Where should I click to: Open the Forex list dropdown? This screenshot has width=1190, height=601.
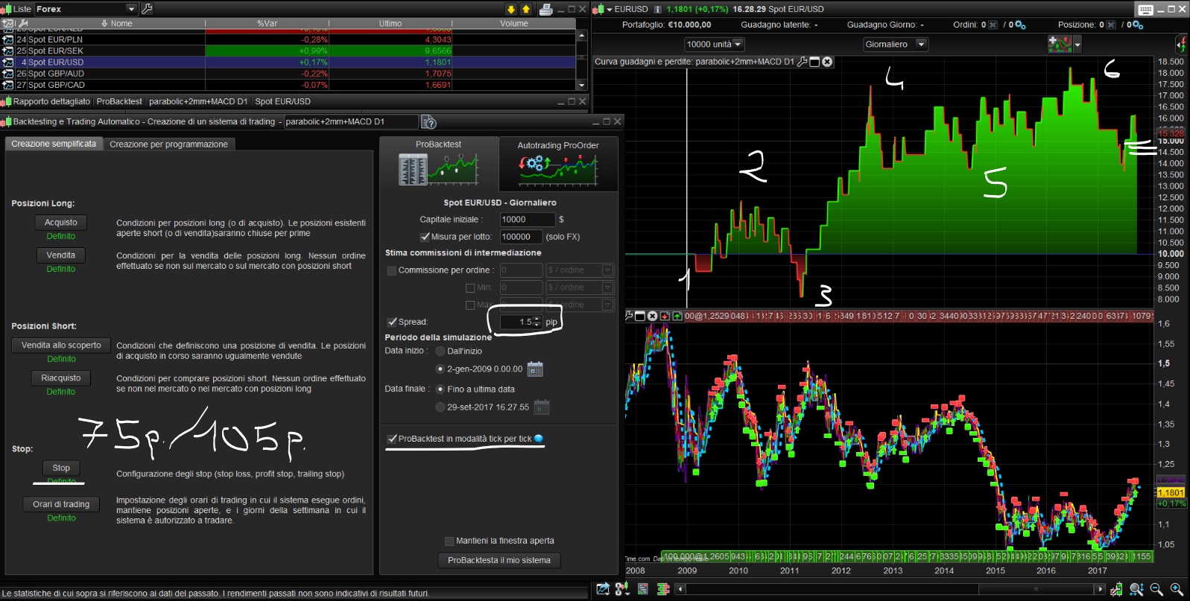tap(131, 9)
